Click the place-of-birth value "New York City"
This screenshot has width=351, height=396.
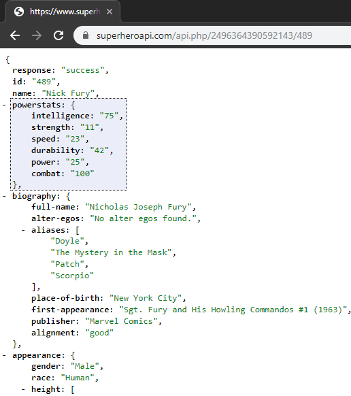(x=146, y=298)
